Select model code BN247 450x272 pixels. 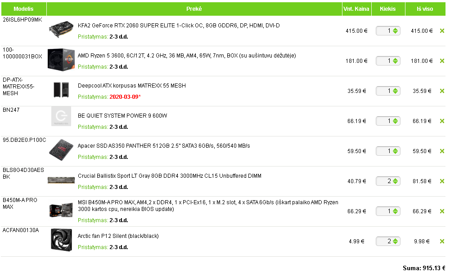click(11, 110)
